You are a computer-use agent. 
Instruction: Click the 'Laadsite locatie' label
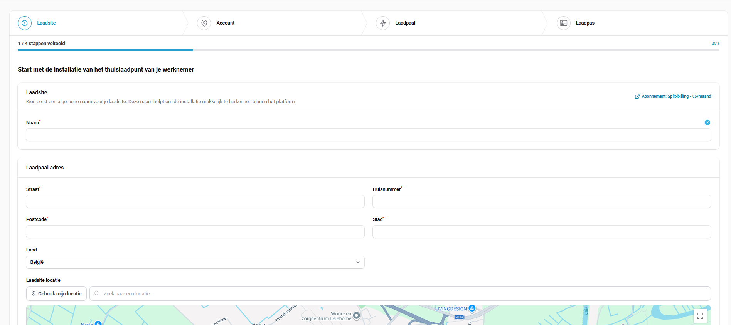point(43,280)
